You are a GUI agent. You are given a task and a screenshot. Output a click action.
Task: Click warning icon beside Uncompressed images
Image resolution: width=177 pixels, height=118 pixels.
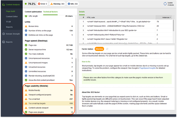tap(26, 63)
